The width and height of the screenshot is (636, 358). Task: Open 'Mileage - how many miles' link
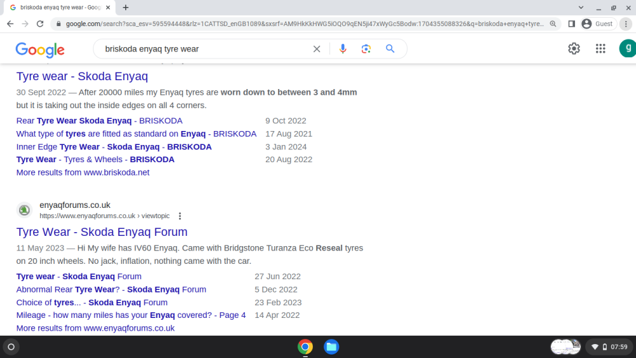click(131, 315)
